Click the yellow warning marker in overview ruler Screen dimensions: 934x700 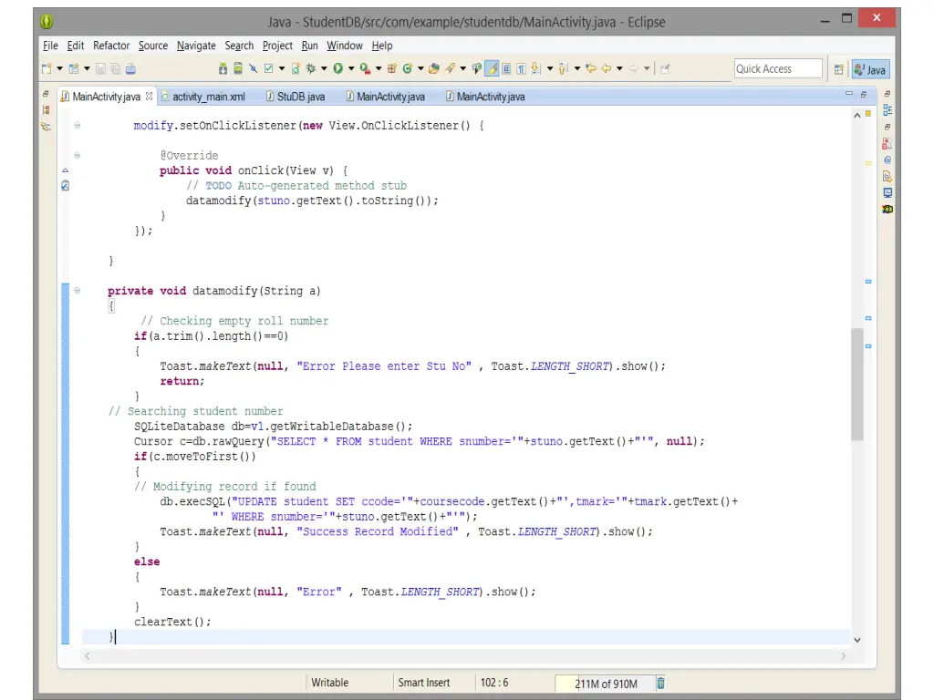click(x=868, y=163)
